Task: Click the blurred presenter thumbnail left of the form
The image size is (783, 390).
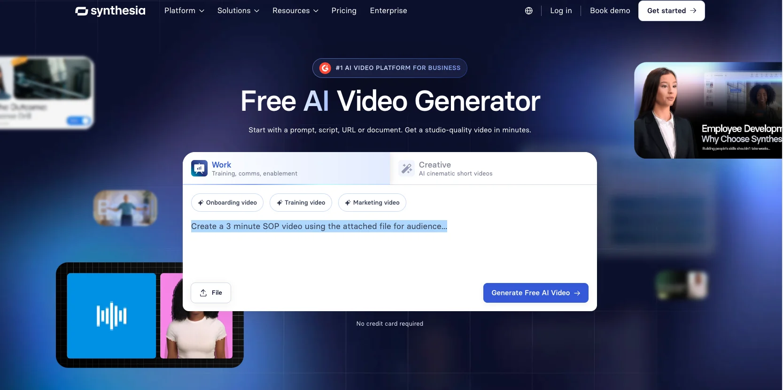Action: pyautogui.click(x=125, y=208)
